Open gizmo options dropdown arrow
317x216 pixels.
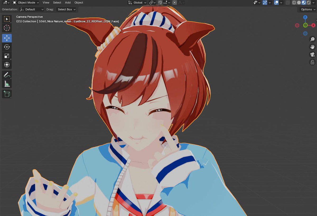click(x=270, y=3)
